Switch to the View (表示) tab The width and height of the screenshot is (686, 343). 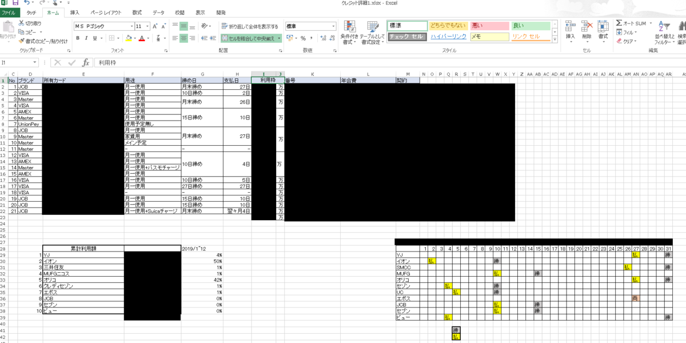click(x=200, y=12)
